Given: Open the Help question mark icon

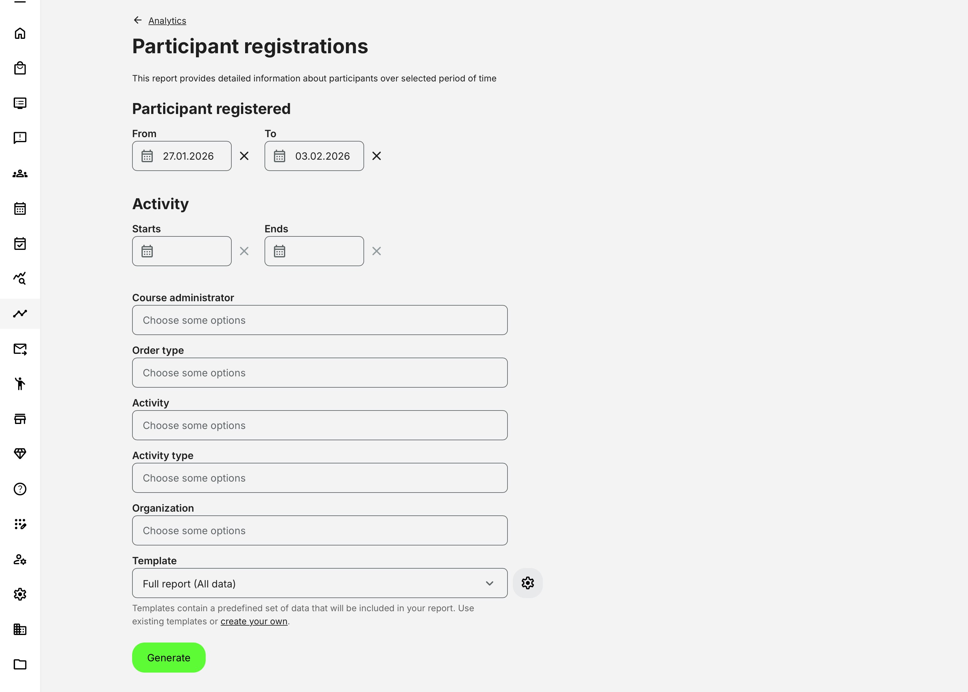Looking at the screenshot, I should tap(20, 489).
